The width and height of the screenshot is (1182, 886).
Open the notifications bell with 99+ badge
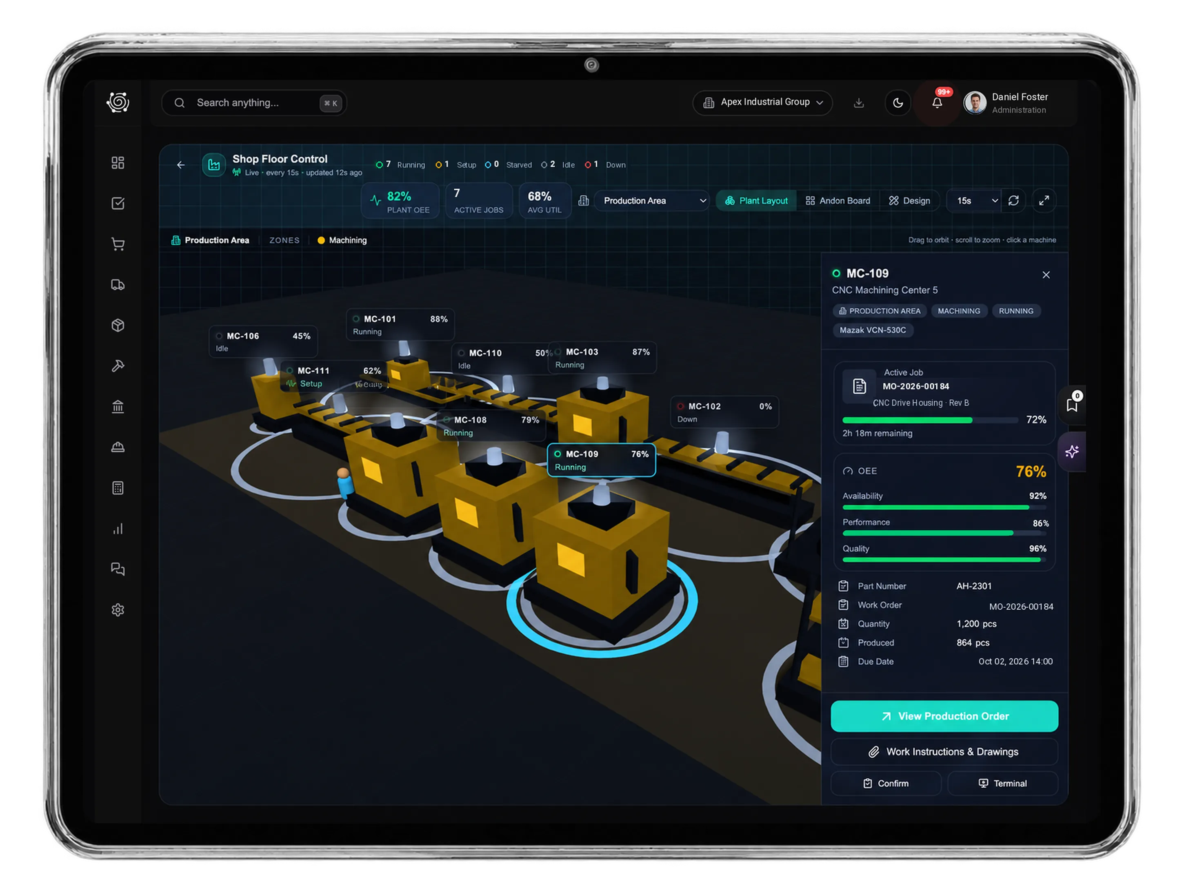[937, 102]
